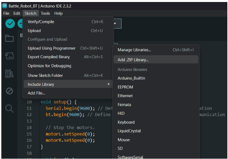Image resolution: width=228 pixels, height=159 pixels.
Task: Expand the board selector dropdown arrow
Action: click(115, 24)
